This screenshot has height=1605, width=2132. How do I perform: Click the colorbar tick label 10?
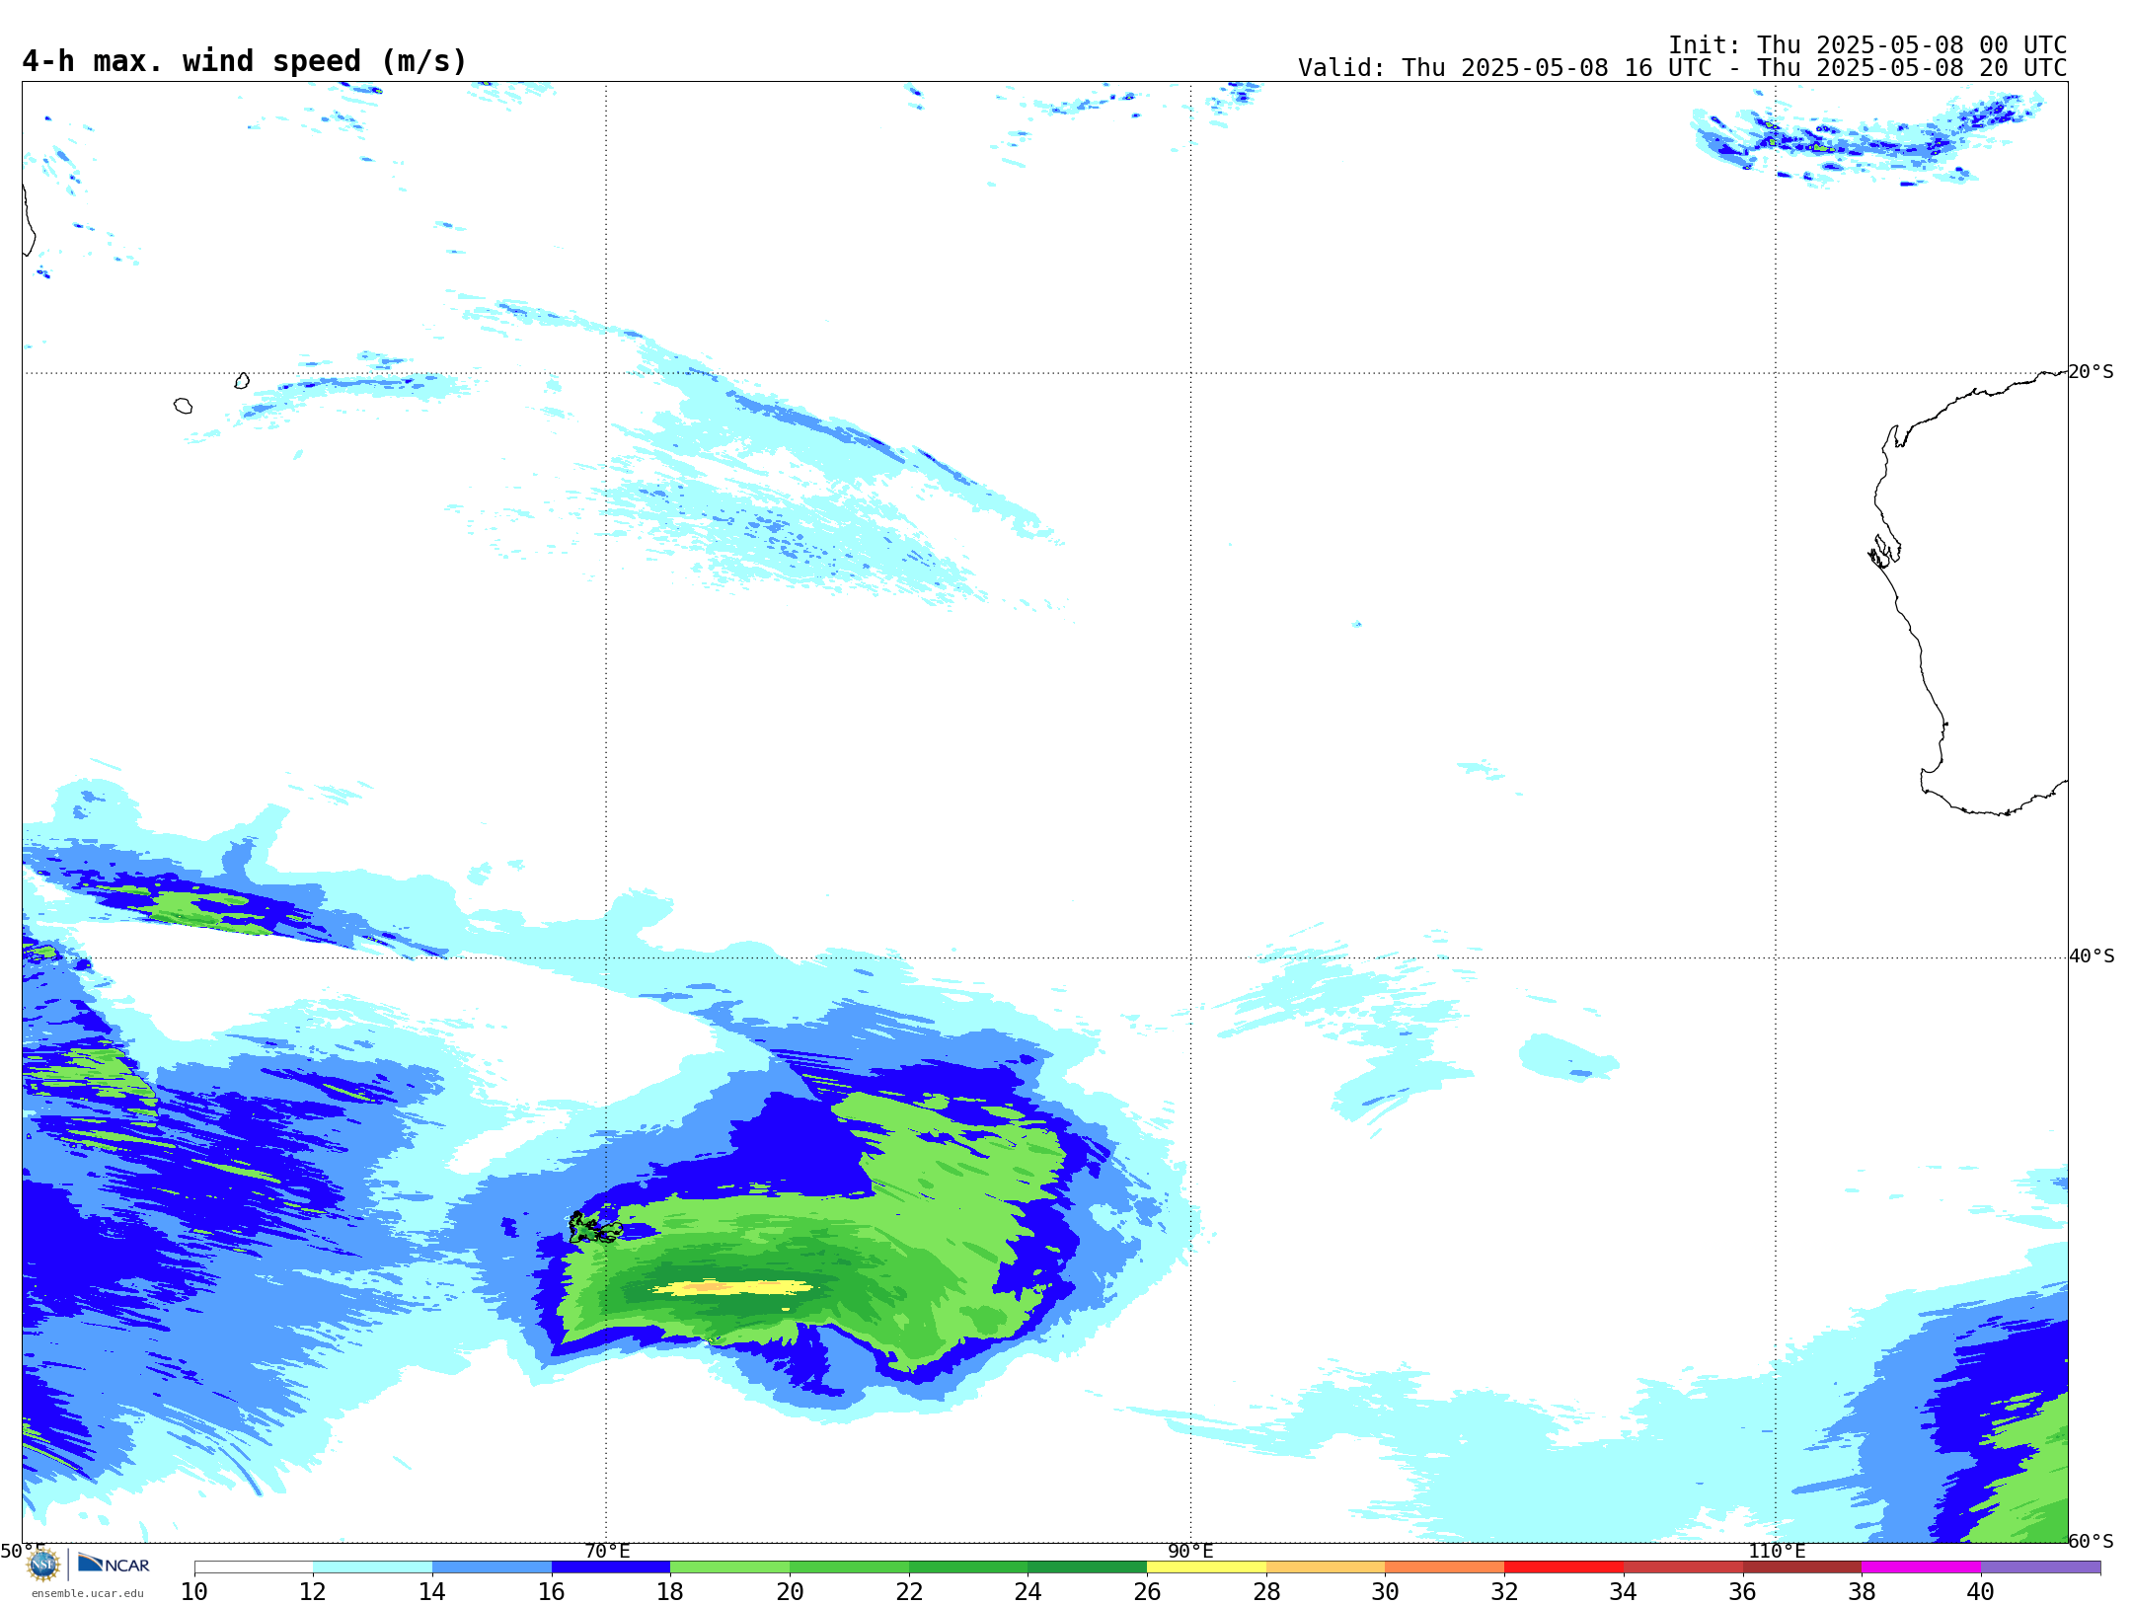pos(193,1592)
